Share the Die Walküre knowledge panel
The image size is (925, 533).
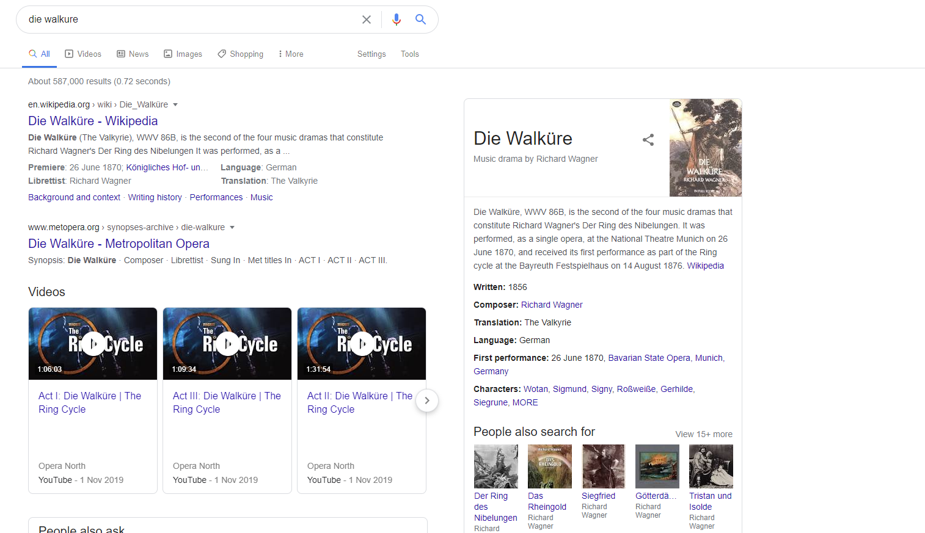648,140
